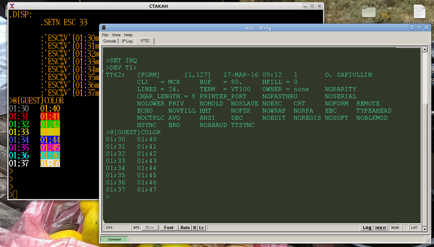The width and height of the screenshot is (434, 247).
Task: Click the green Connect button
Action: click(x=114, y=239)
